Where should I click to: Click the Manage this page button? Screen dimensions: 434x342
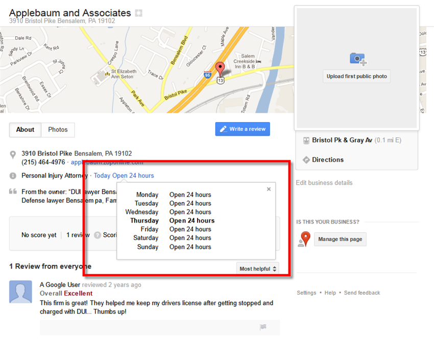340,239
